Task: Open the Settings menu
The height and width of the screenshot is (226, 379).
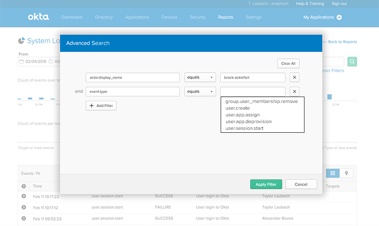Action: [x=254, y=17]
